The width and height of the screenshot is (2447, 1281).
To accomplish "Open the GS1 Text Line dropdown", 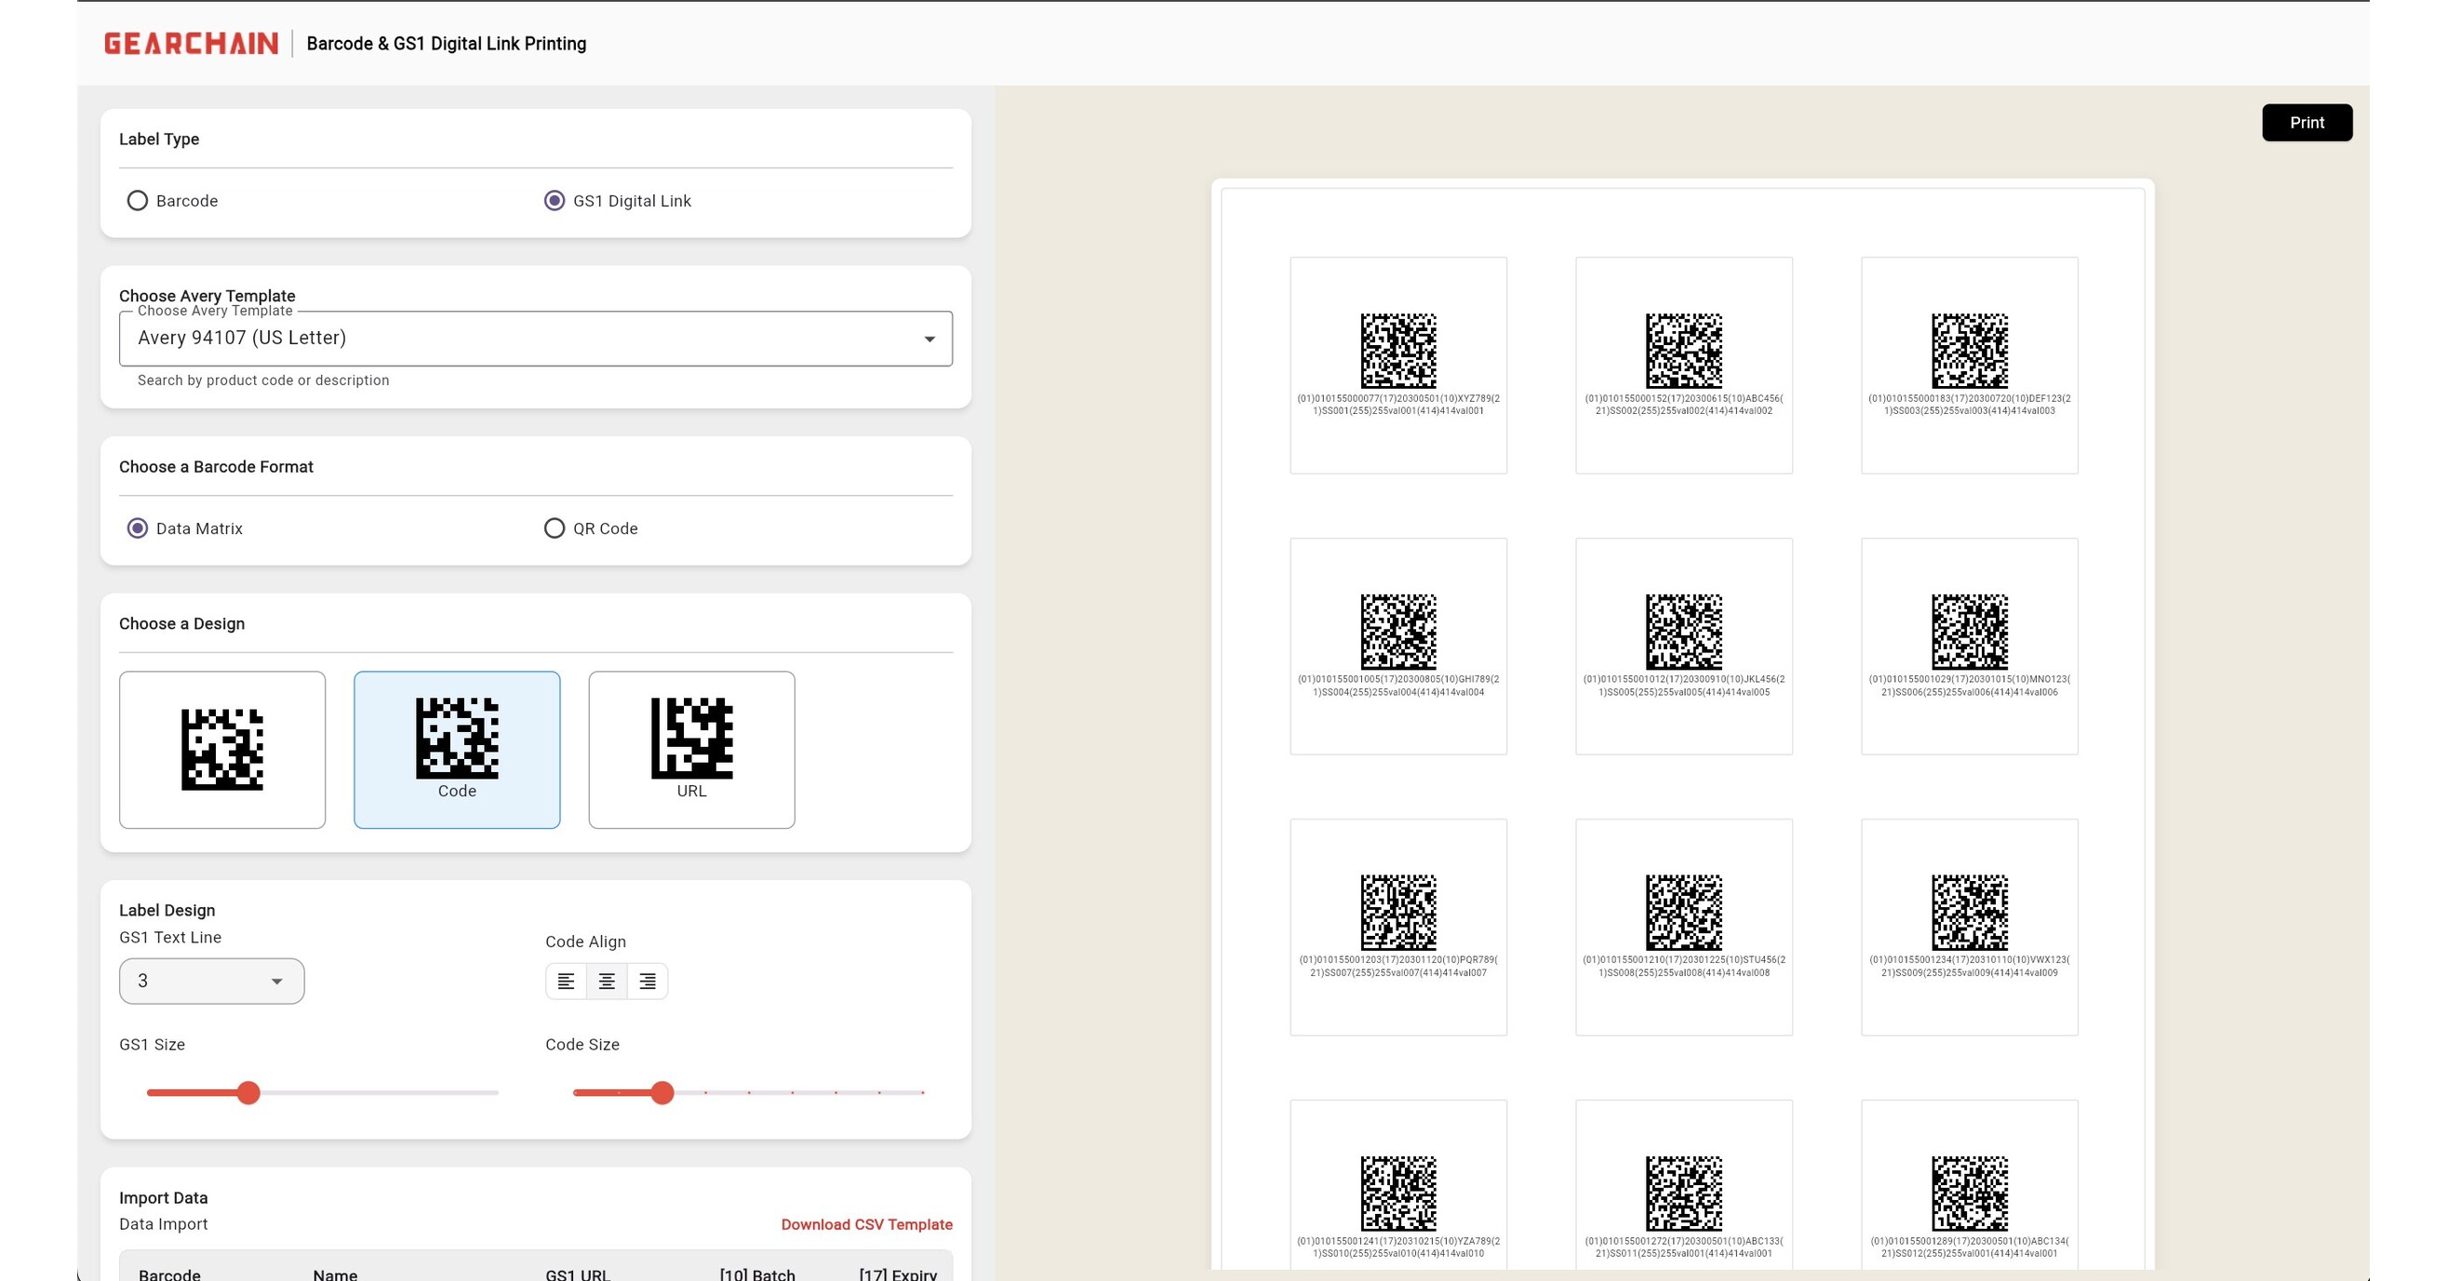I will pyautogui.click(x=211, y=980).
